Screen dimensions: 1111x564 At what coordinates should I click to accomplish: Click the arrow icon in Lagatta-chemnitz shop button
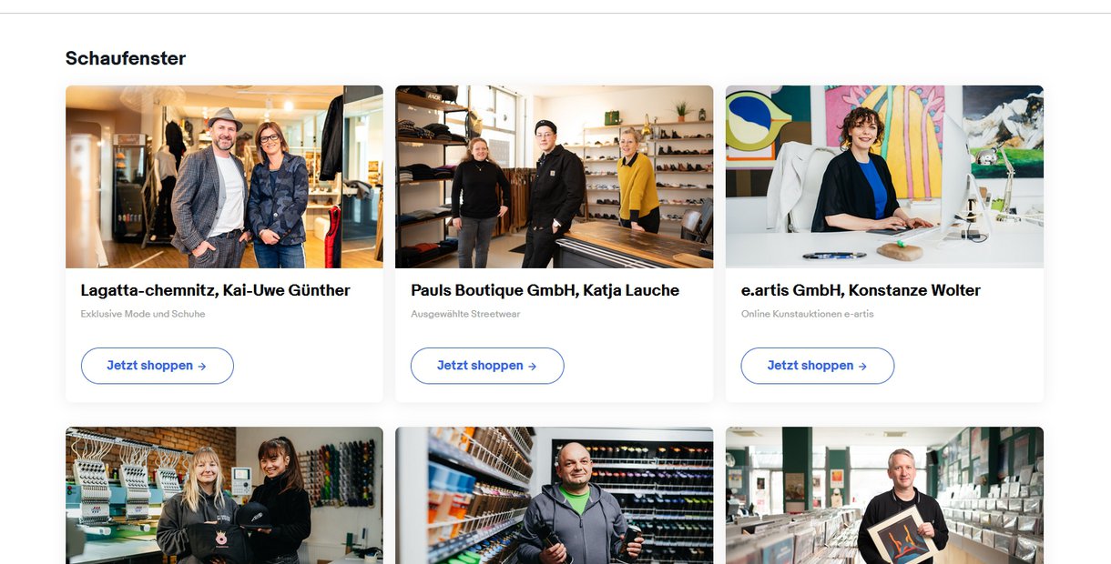pyautogui.click(x=202, y=367)
